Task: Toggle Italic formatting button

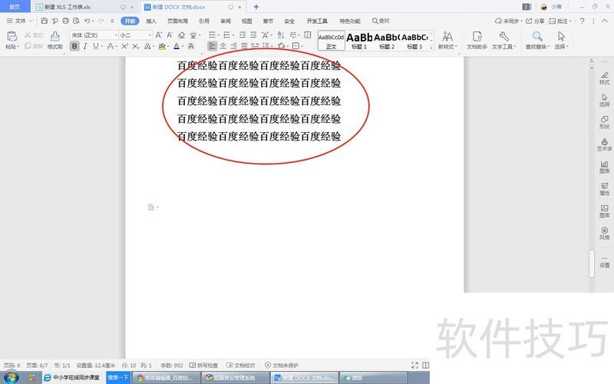Action: coord(85,46)
